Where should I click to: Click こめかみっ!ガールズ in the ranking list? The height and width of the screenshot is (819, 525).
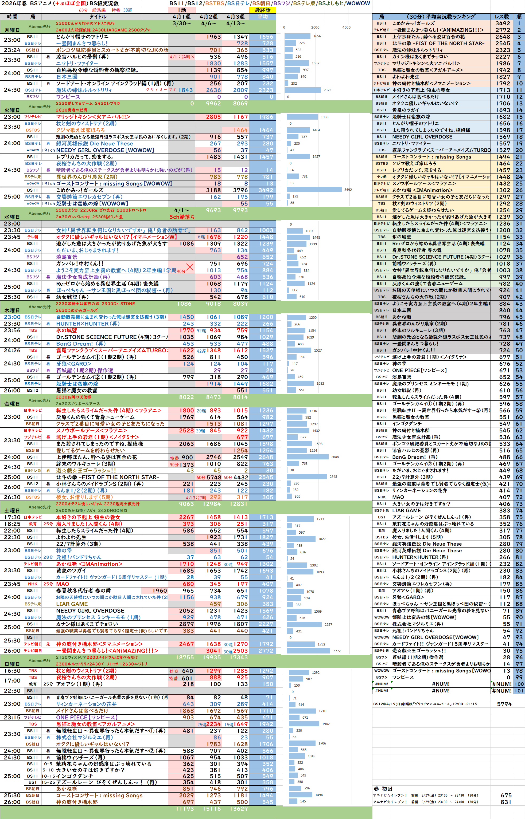pos(413,23)
